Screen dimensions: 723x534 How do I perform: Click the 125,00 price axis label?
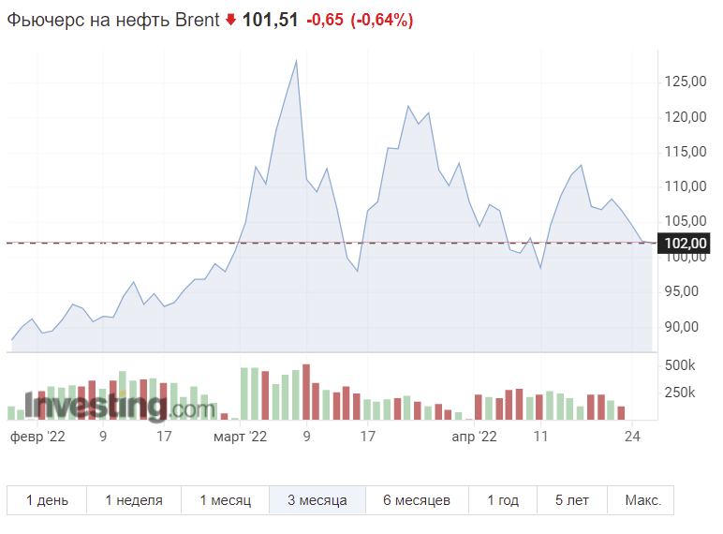click(x=683, y=82)
